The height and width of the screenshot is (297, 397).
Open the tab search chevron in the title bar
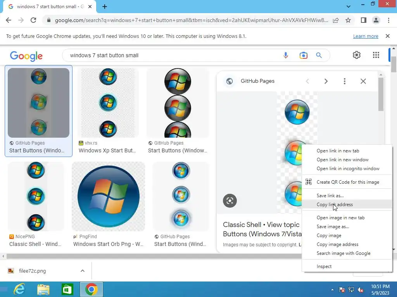point(349,7)
